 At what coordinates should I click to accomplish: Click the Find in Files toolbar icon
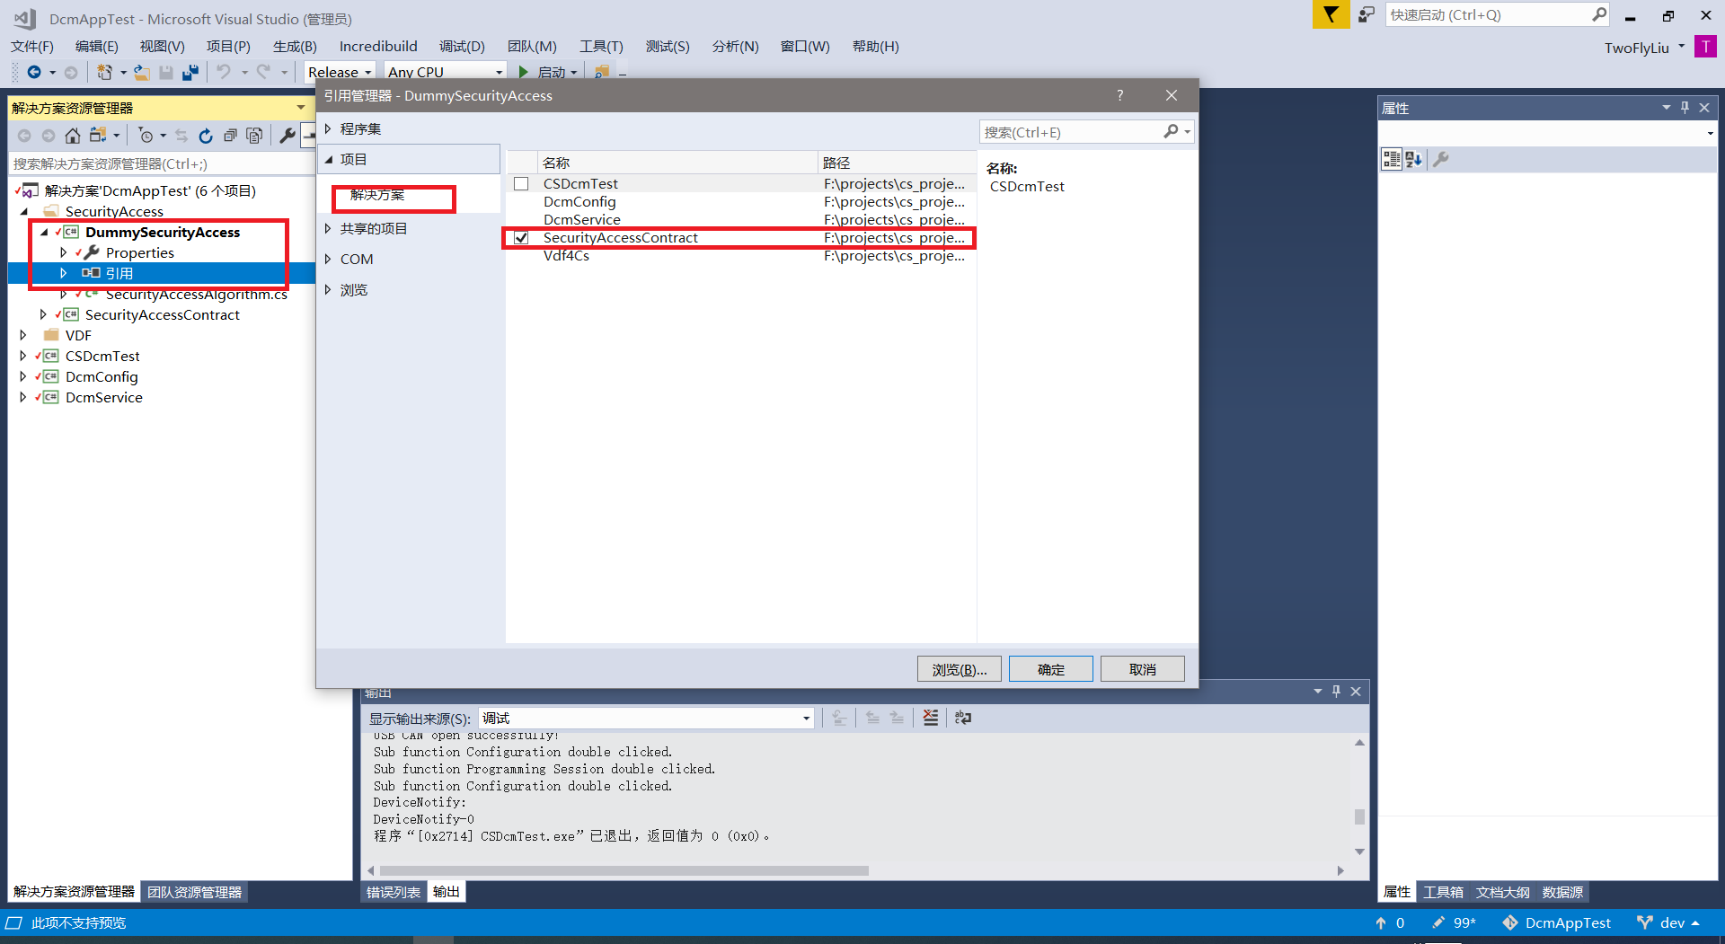(602, 72)
